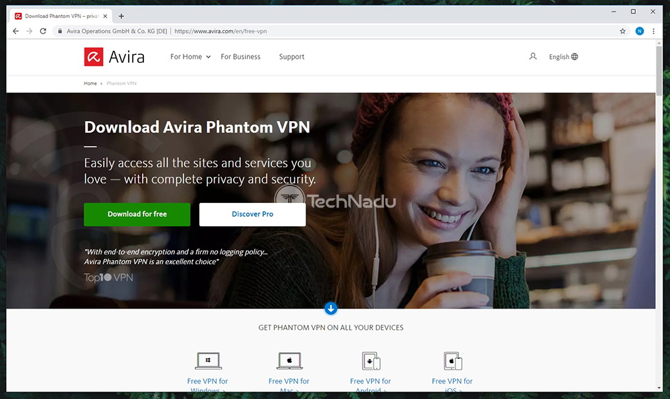Click the Top10VPN logo text
The height and width of the screenshot is (399, 670).
tap(109, 278)
